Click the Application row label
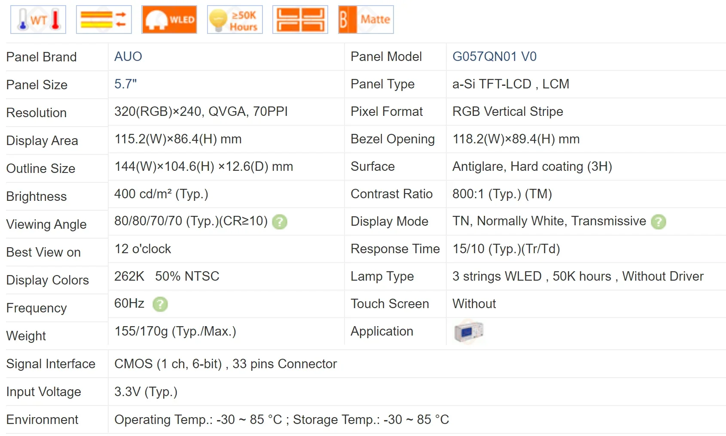726x436 pixels. click(x=382, y=331)
